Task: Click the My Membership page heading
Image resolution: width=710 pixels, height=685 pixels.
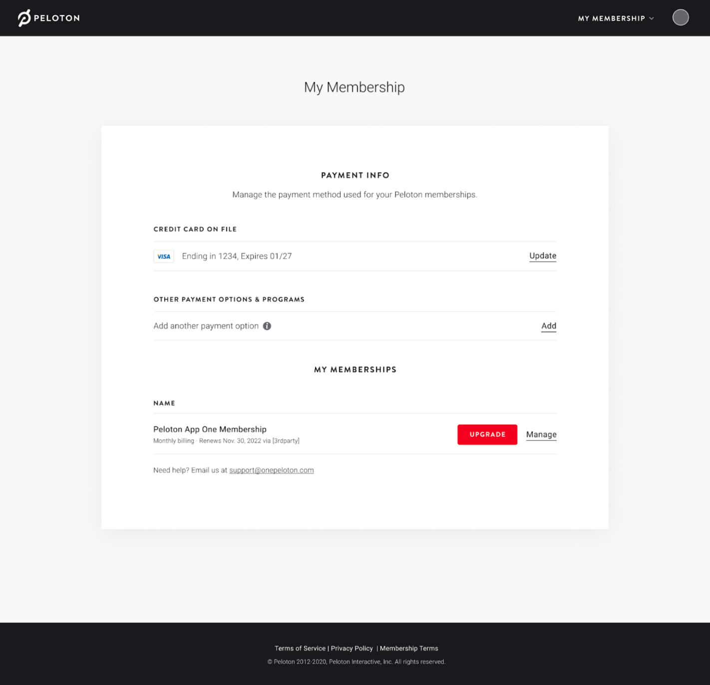Action: tap(354, 87)
